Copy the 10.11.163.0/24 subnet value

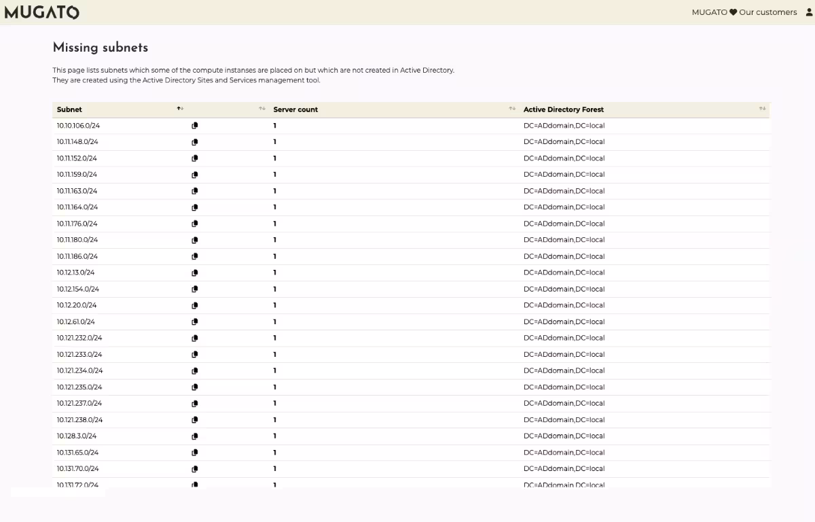tap(195, 191)
